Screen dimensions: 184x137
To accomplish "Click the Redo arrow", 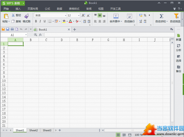I will [26, 29].
